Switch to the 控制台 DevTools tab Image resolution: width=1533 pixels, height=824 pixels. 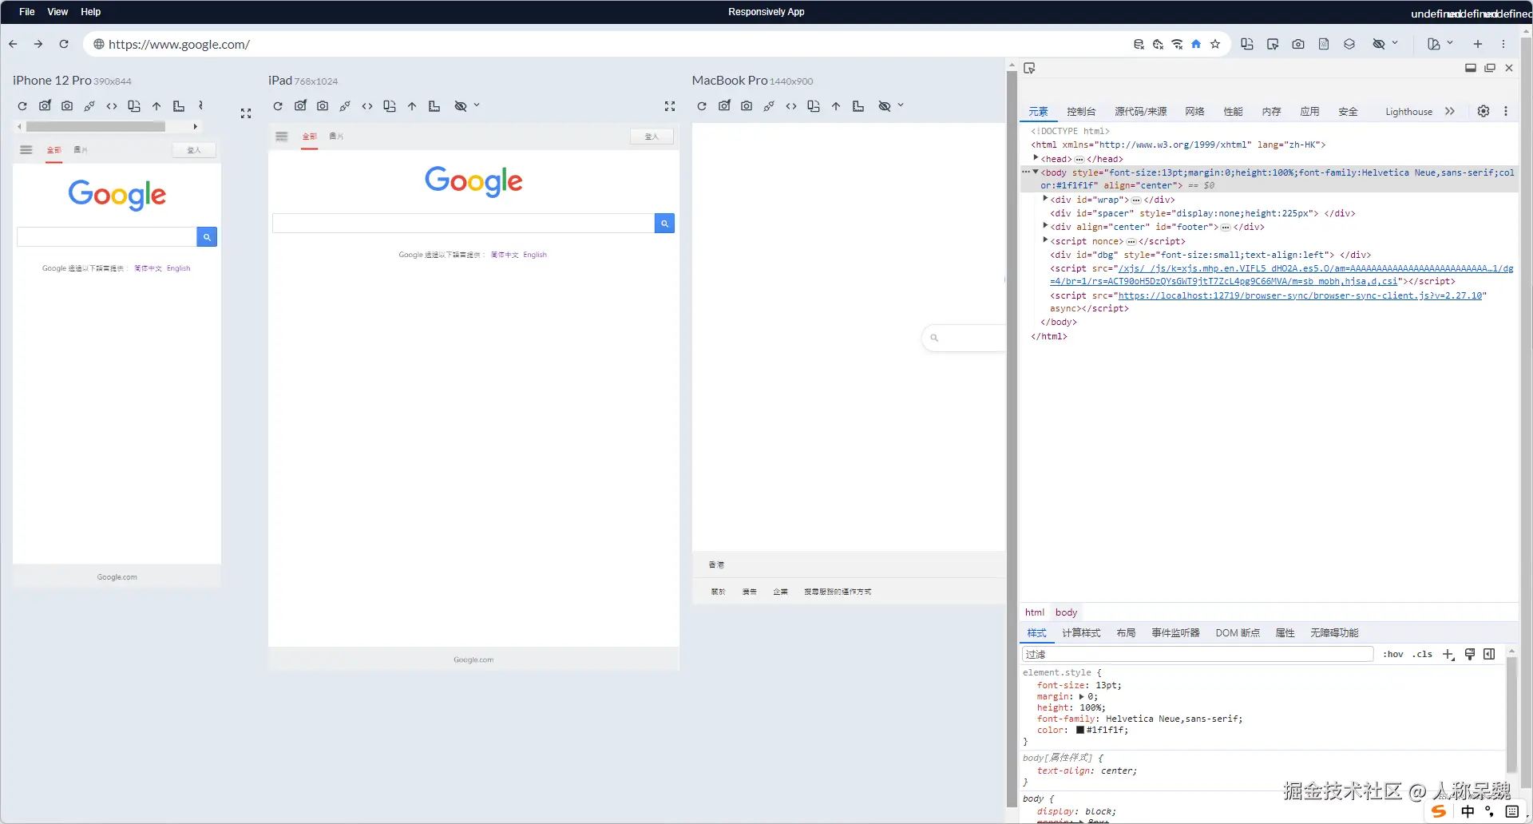[1081, 112]
